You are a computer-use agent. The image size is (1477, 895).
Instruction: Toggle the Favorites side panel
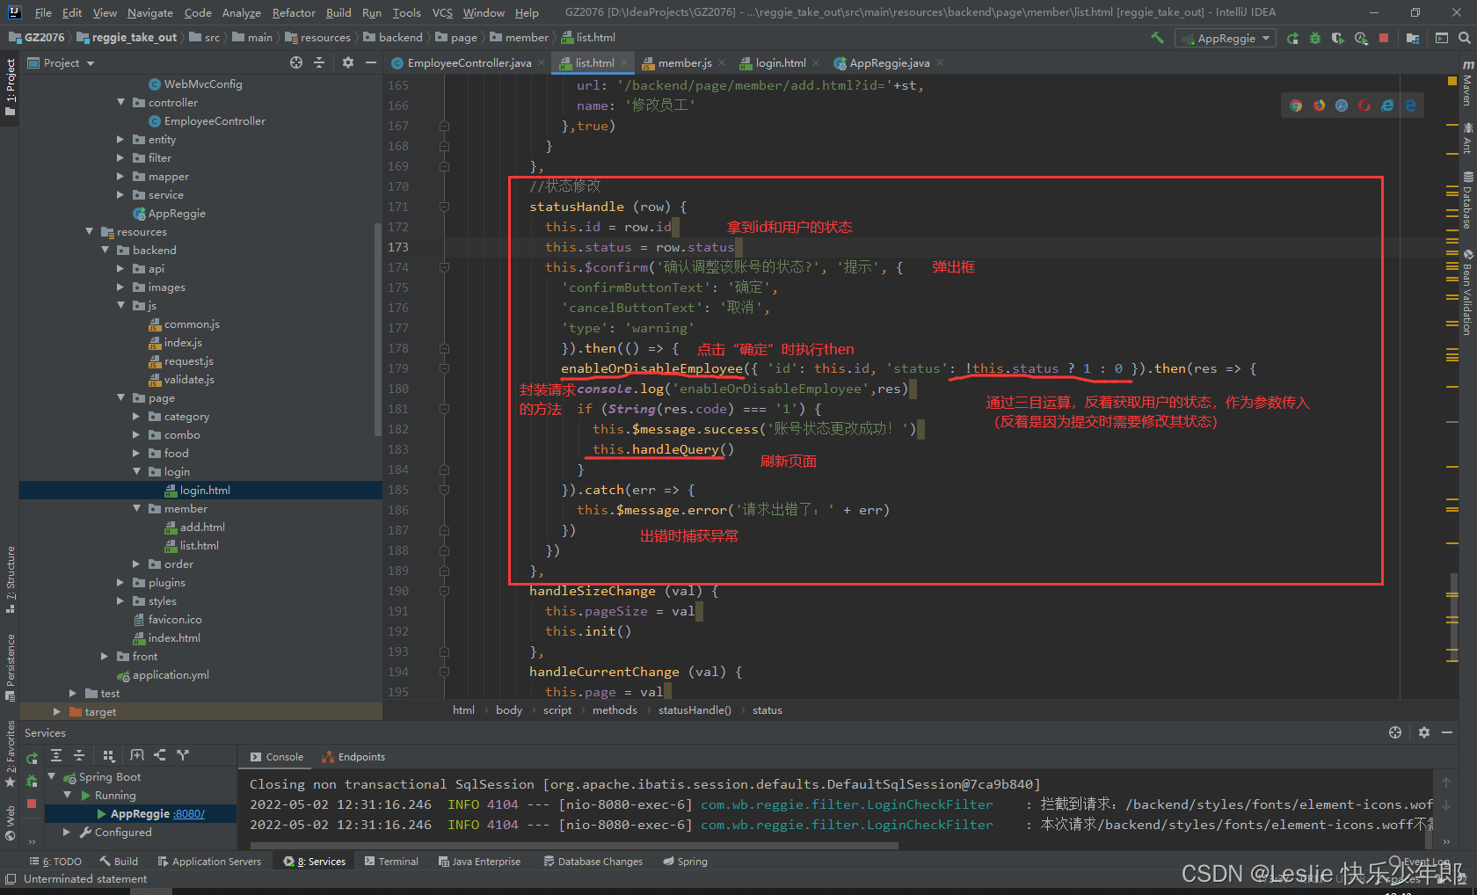[x=10, y=753]
